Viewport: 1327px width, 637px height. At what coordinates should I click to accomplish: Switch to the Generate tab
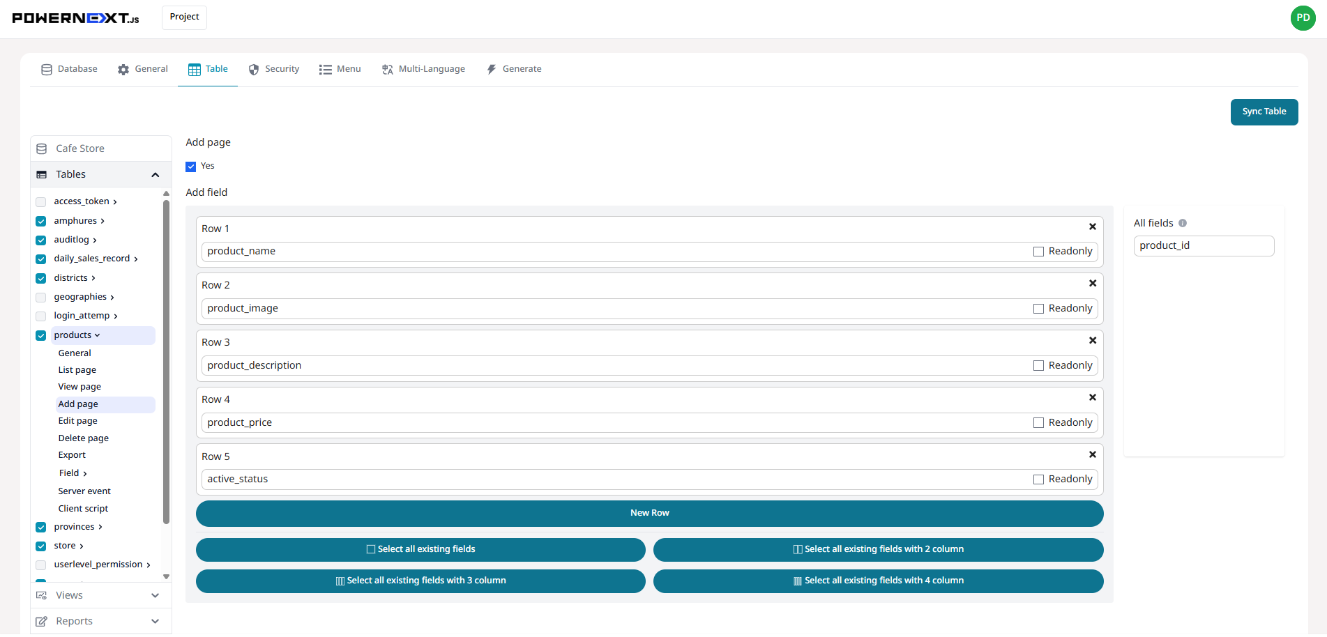(514, 70)
